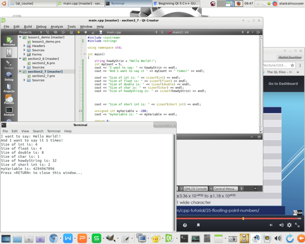Toggle video player volume speaker
Image resolution: width=305 pixels, height=244 pixels.
(282, 225)
